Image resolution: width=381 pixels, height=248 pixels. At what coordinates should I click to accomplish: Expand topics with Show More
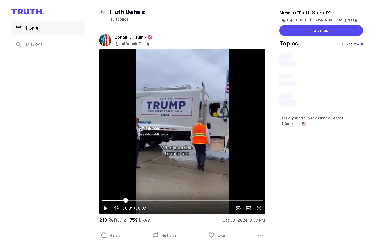pyautogui.click(x=352, y=43)
